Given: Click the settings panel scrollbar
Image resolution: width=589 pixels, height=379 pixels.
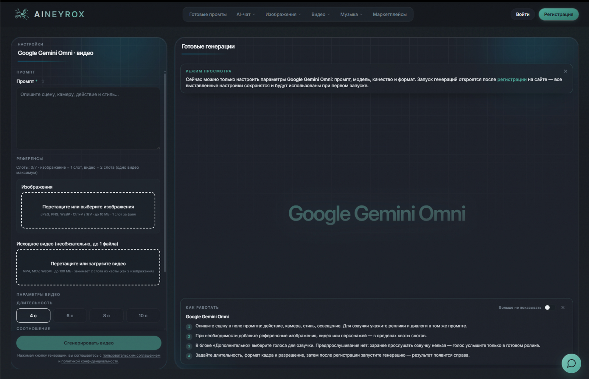Looking at the screenshot, I should click(x=165, y=173).
